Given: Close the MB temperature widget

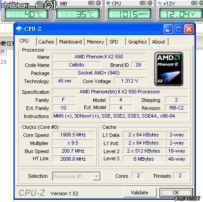Looking at the screenshot, I should (x=98, y=3).
